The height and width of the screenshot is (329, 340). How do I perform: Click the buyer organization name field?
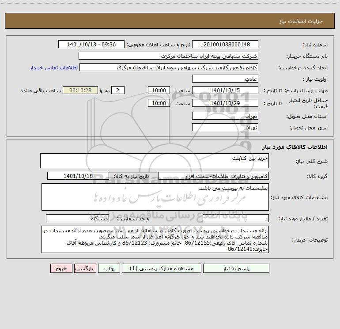click(x=168, y=56)
